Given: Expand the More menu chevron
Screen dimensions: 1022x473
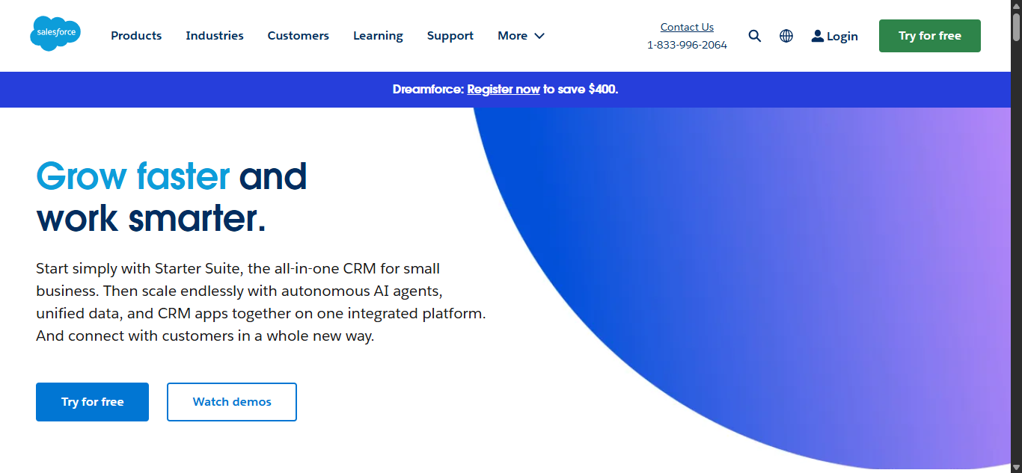Looking at the screenshot, I should click(539, 36).
